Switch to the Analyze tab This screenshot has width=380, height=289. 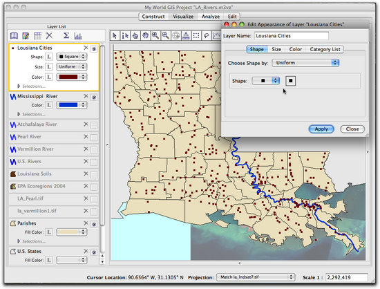click(x=210, y=17)
